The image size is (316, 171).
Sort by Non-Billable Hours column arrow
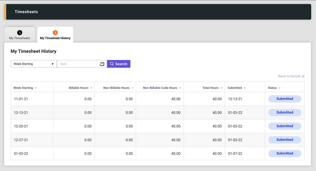[132, 88]
